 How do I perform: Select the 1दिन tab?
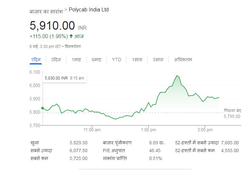point(36,60)
